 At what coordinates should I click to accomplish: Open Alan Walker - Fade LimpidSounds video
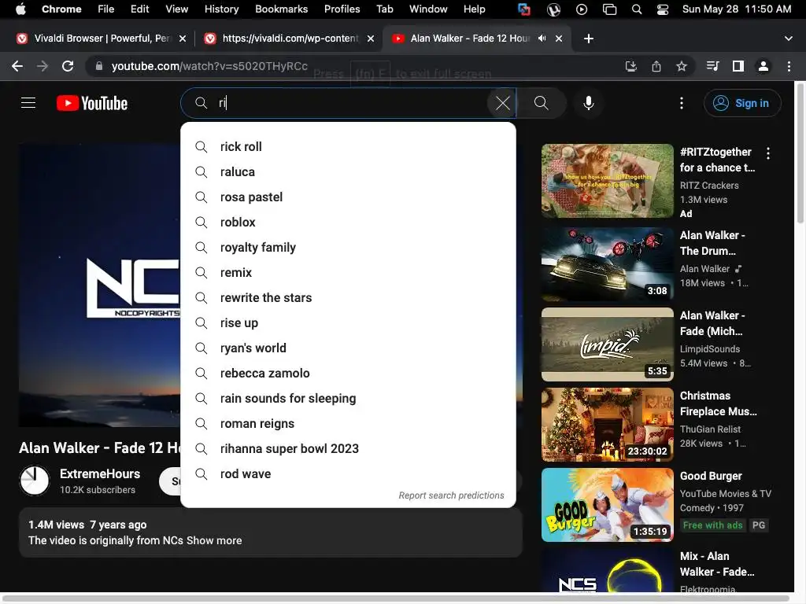point(607,344)
